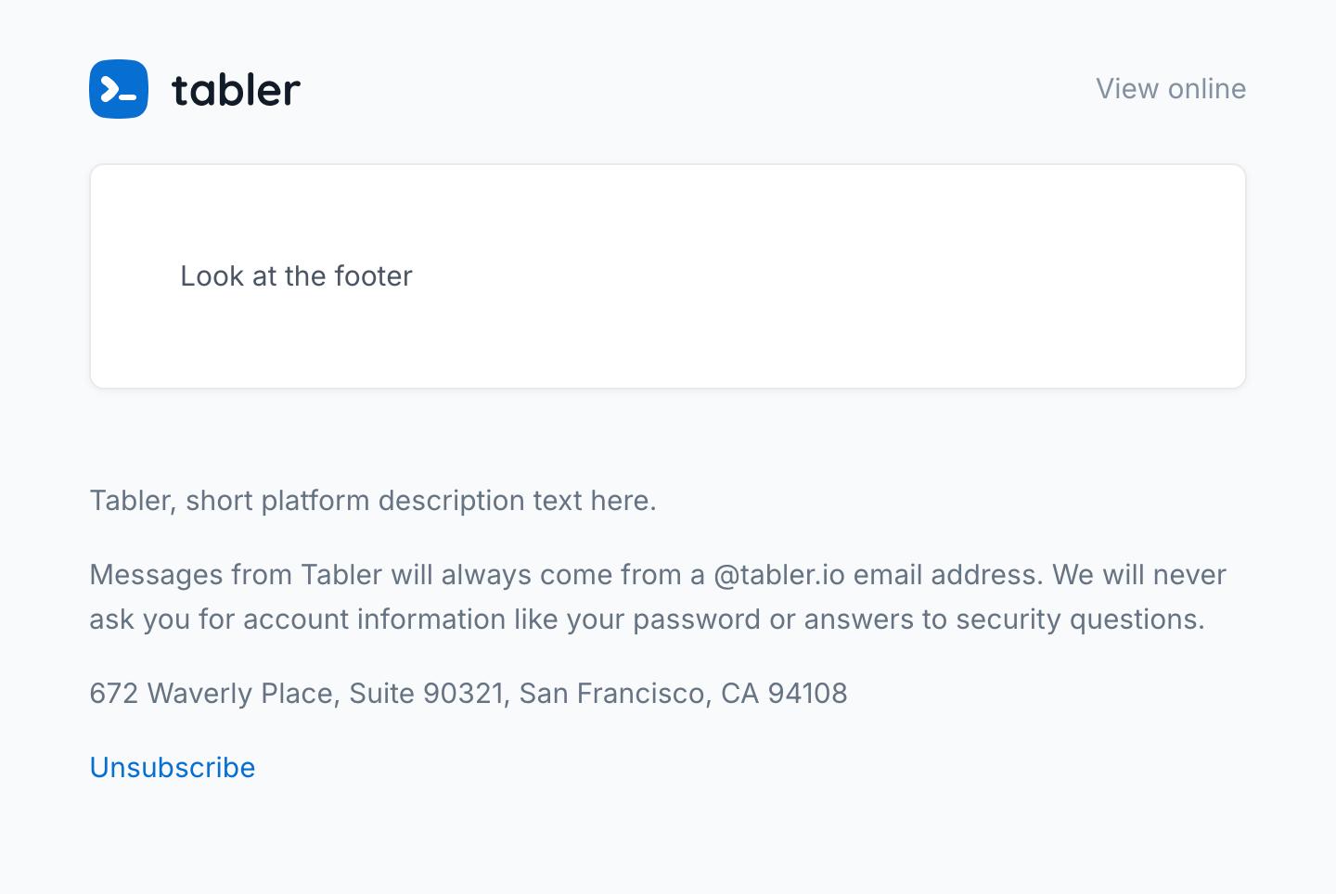Click the "CA 94108" zip code
This screenshot has width=1336, height=894.
click(784, 694)
